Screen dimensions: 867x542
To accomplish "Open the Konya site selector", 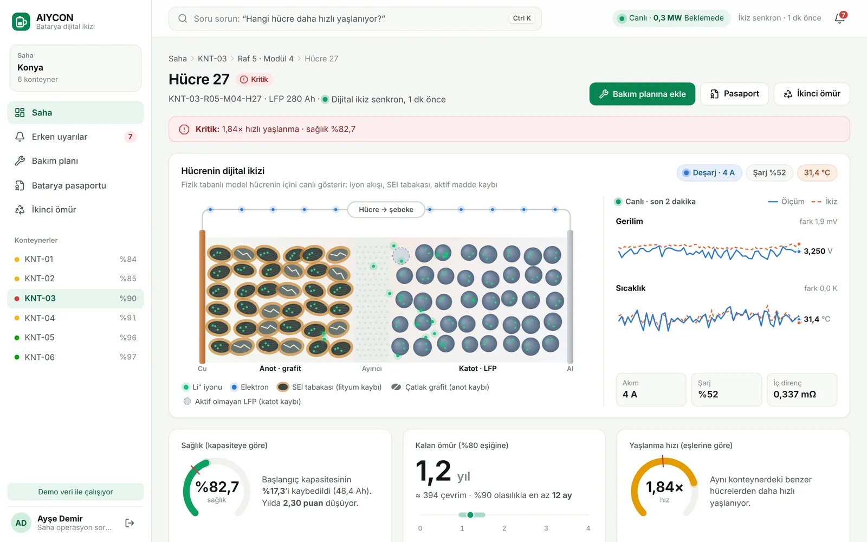I will pyautogui.click(x=75, y=68).
